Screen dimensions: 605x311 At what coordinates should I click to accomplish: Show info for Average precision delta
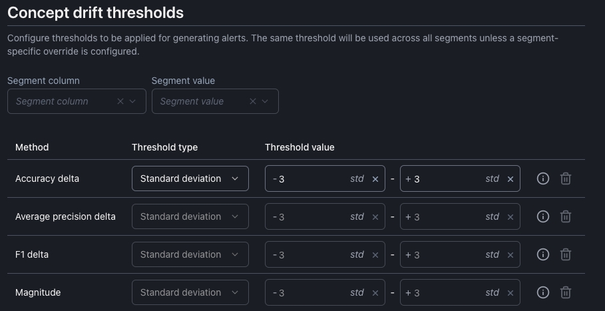point(542,216)
